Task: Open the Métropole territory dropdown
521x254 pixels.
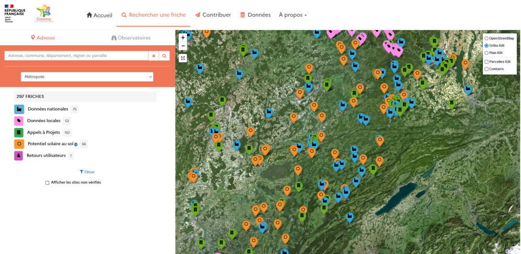Action: point(87,76)
